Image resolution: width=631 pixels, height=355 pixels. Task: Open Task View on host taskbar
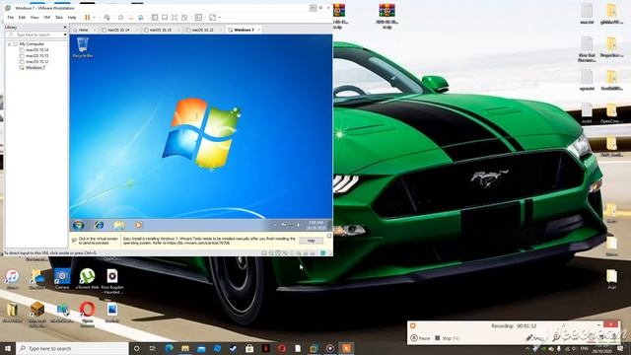(x=153, y=348)
